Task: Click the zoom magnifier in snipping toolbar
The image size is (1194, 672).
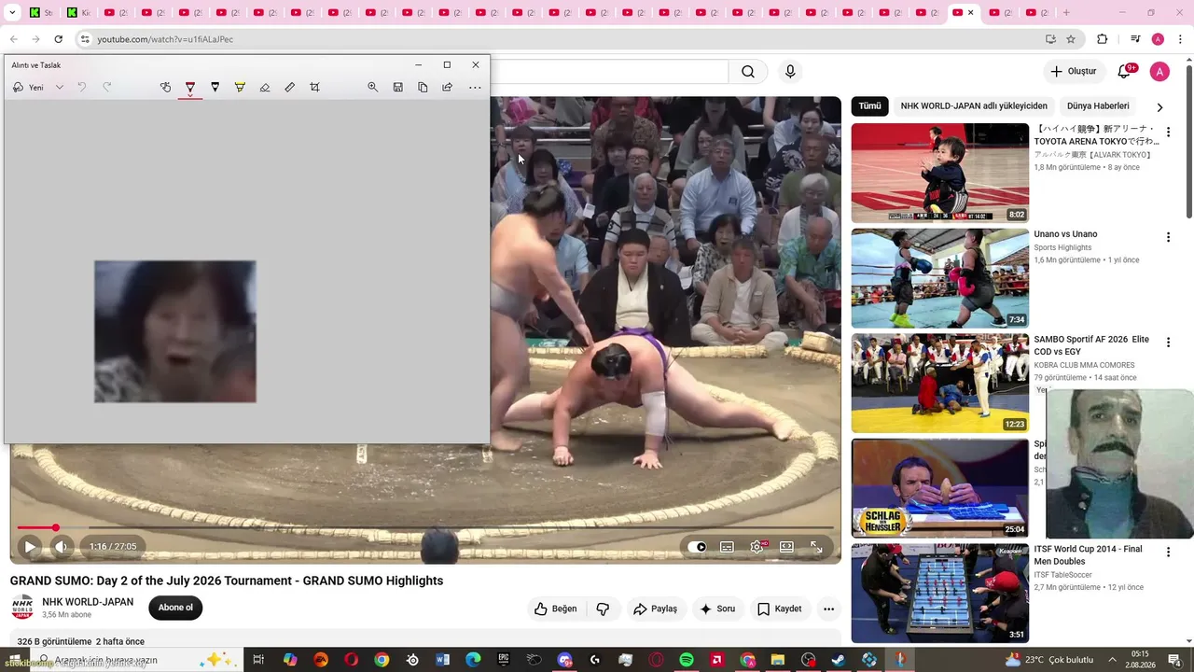Action: pyautogui.click(x=373, y=87)
